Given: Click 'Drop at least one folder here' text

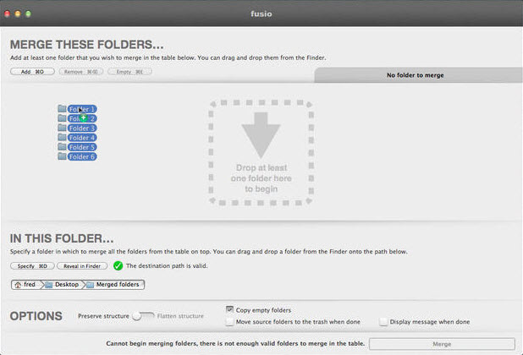Looking at the screenshot, I should click(261, 178).
